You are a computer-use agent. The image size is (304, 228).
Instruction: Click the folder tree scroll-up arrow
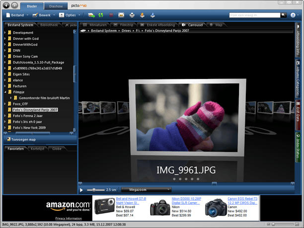click(75, 31)
